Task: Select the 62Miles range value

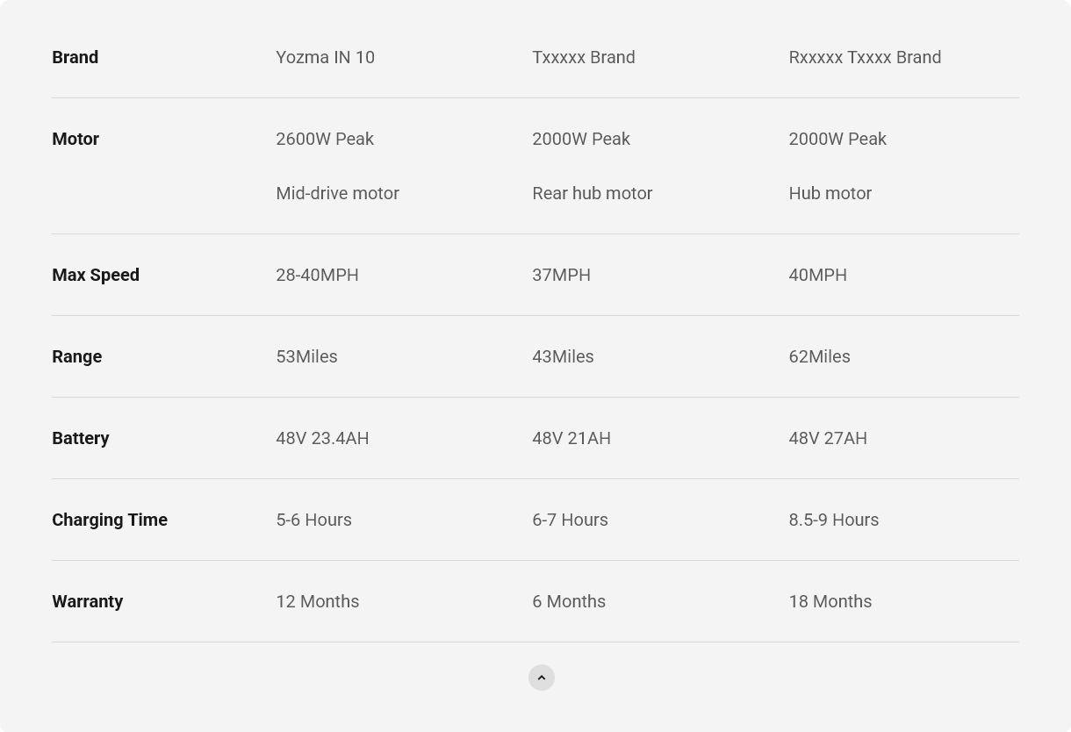Action: tap(819, 356)
